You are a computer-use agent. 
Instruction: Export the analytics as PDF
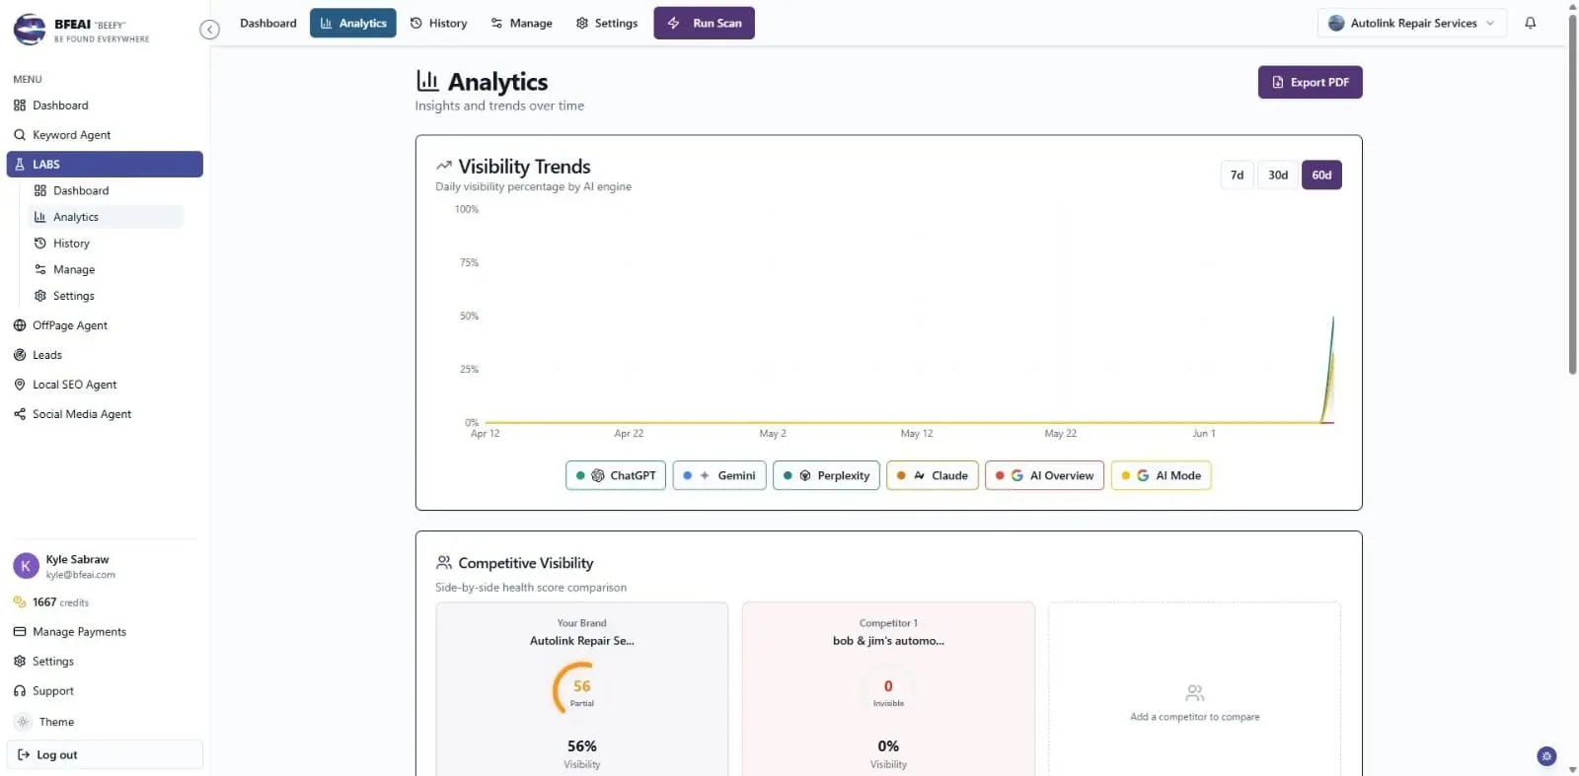click(x=1310, y=82)
